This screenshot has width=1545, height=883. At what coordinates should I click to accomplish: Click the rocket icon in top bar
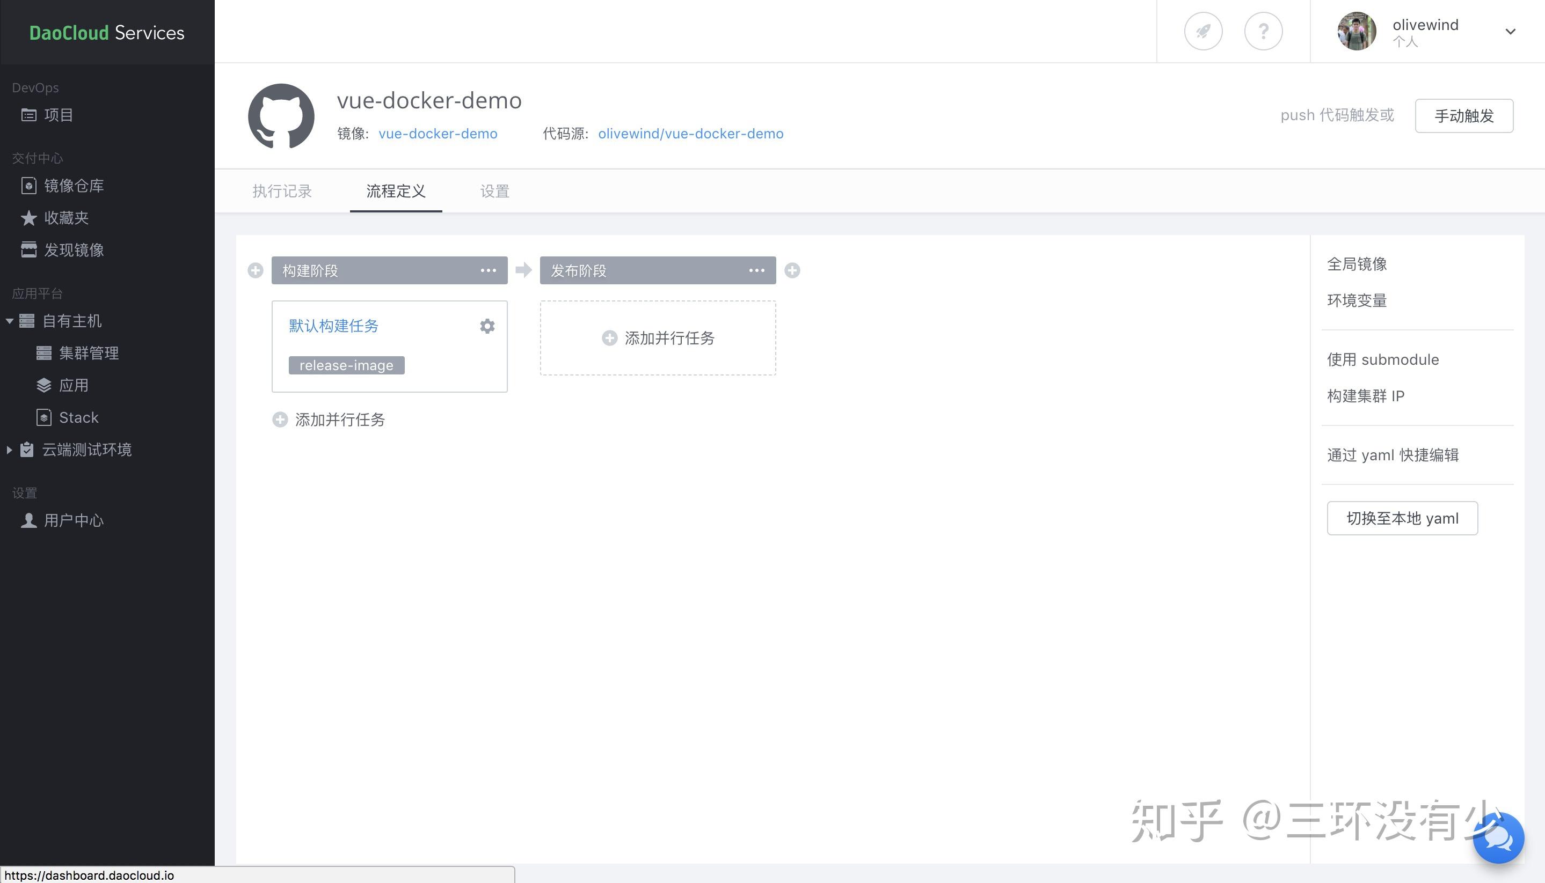(1203, 31)
